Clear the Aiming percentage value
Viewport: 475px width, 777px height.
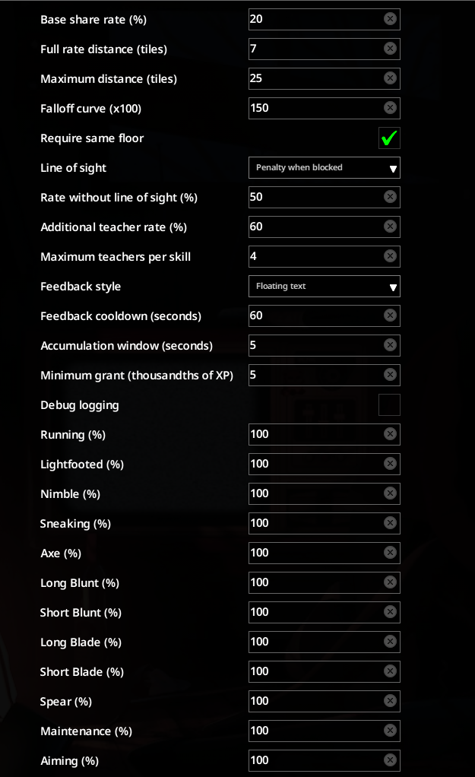391,760
